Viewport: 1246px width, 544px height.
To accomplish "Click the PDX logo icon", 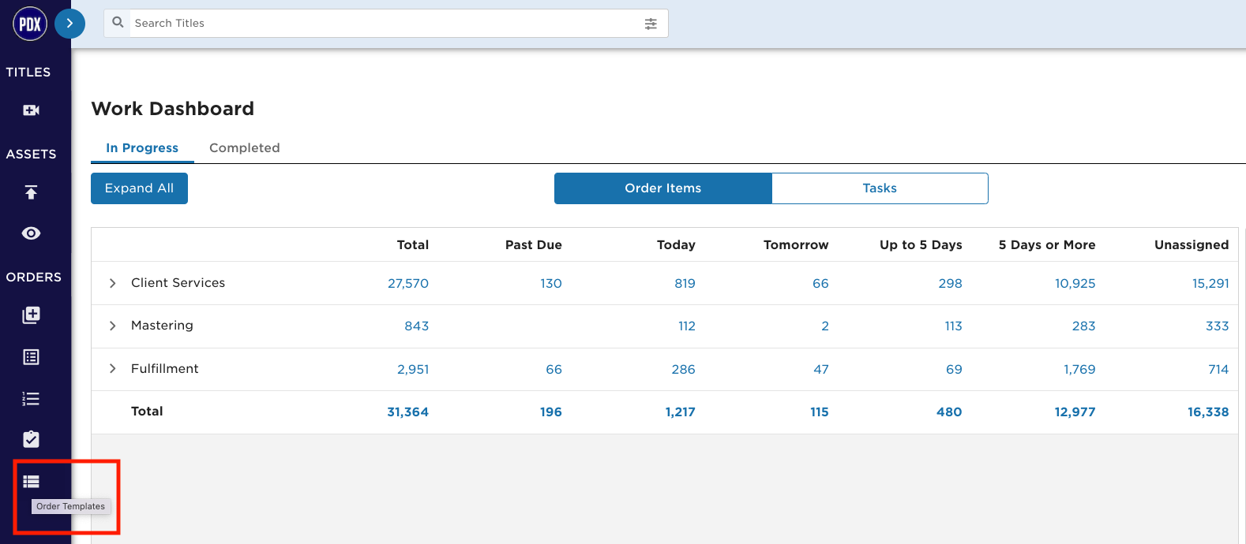I will click(30, 24).
